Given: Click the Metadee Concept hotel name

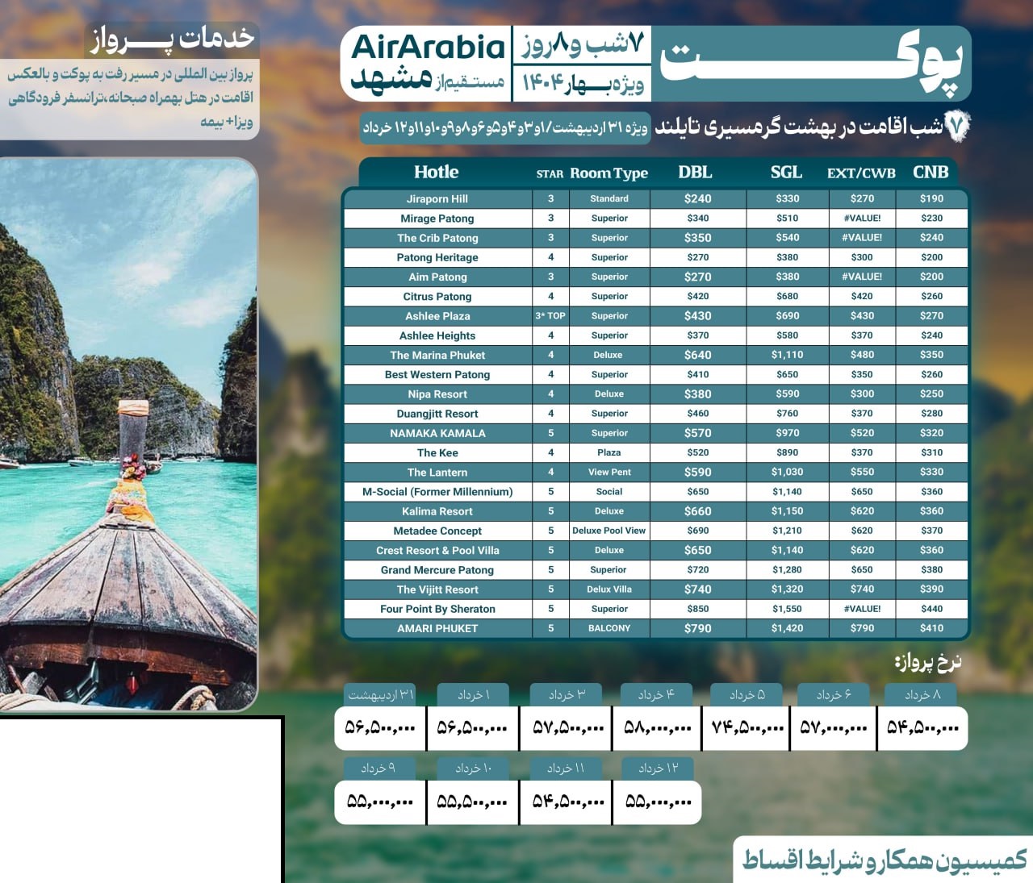Looking at the screenshot, I should coord(437,531).
